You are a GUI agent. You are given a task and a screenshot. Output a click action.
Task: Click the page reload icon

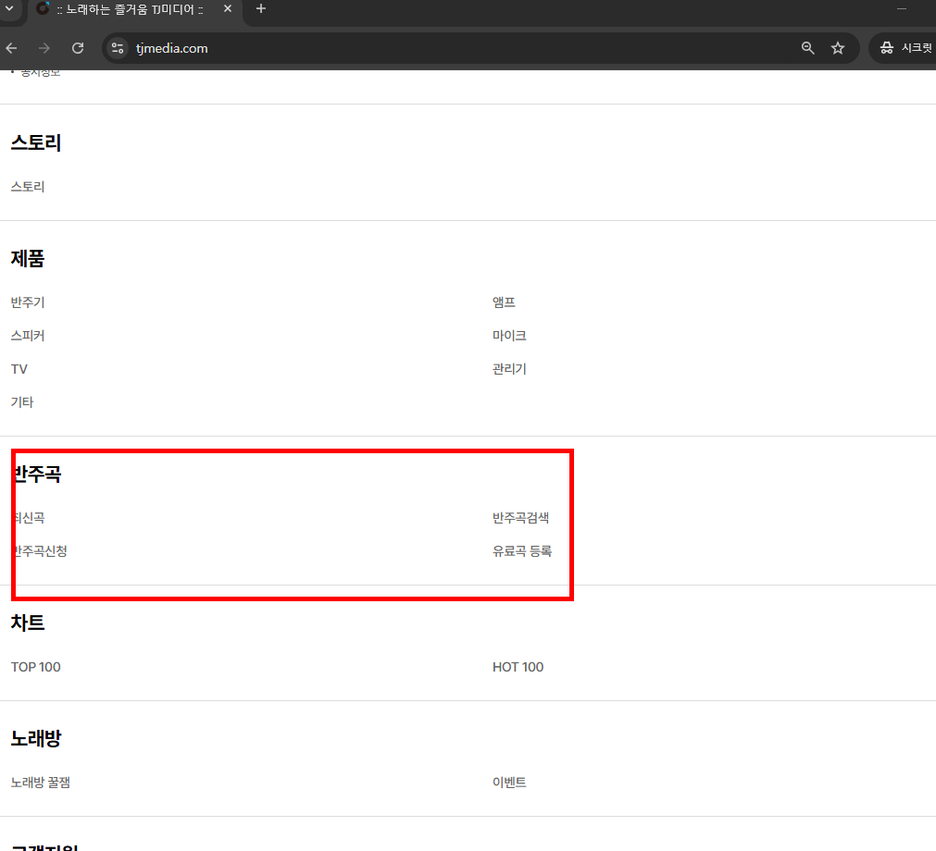pyautogui.click(x=78, y=47)
